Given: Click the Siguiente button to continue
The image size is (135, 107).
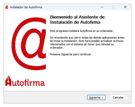Looking at the screenshot, I should click(96, 97).
